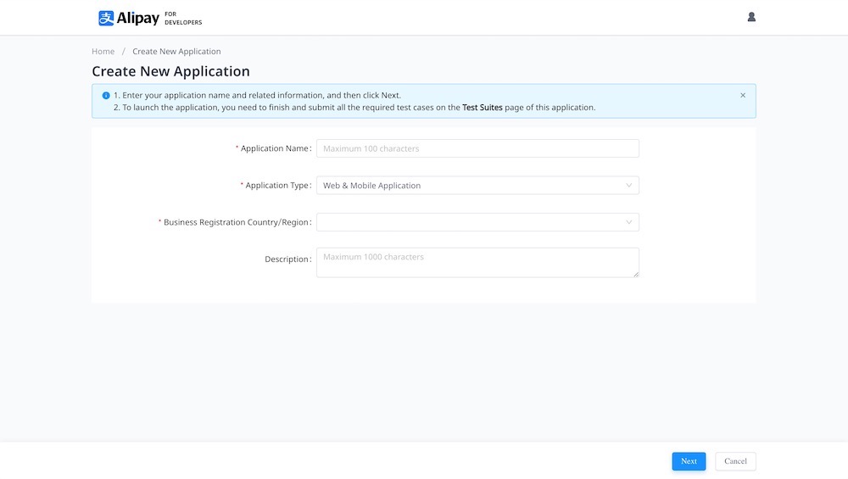
Task: Dismiss the instructions banner with X
Action: (743, 95)
